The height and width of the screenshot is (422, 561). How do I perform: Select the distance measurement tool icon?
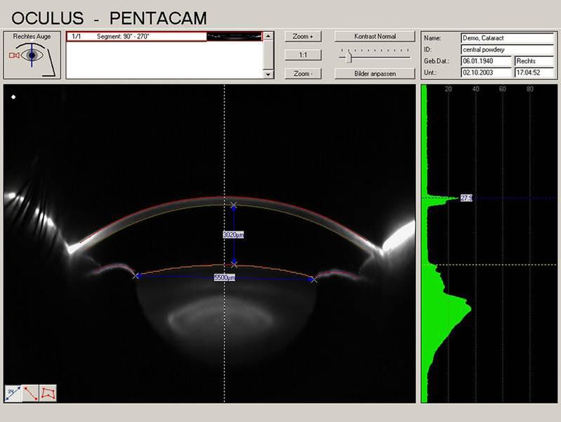point(13,393)
